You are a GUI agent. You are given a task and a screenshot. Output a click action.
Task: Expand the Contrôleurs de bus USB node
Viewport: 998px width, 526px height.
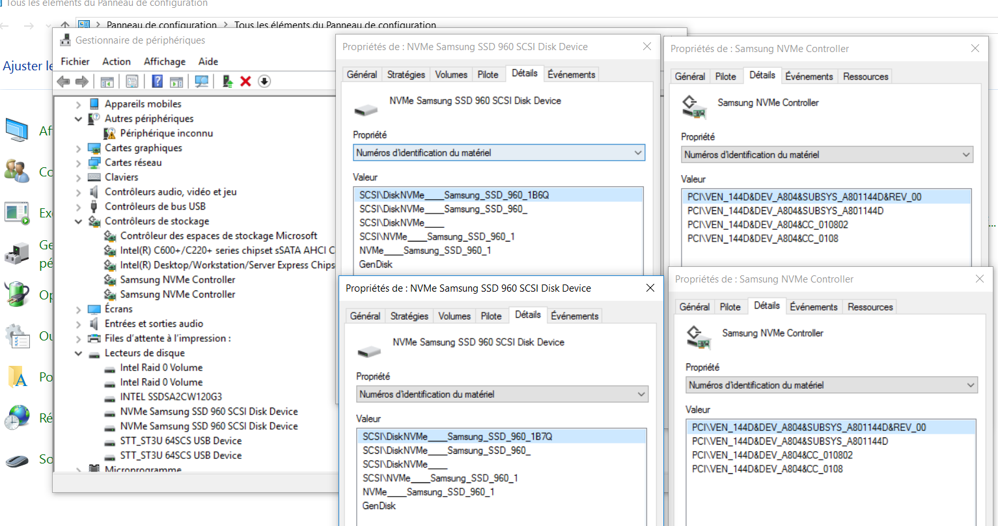pyautogui.click(x=78, y=206)
